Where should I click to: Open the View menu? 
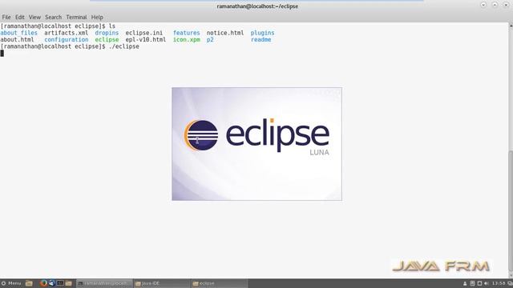coord(34,18)
